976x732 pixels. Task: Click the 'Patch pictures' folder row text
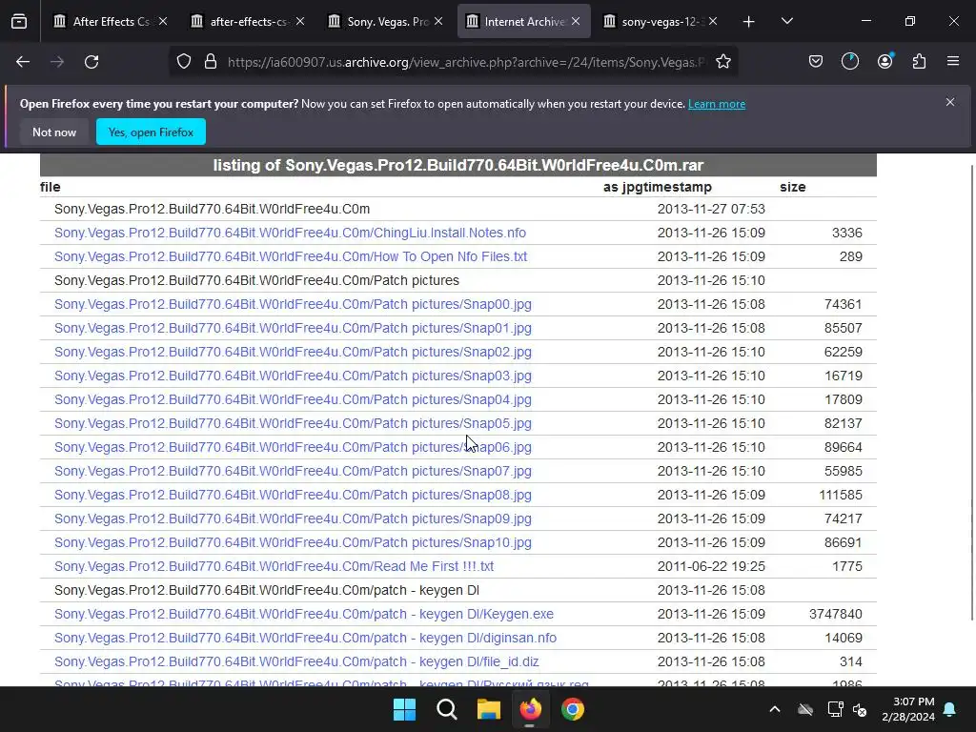[x=256, y=280]
